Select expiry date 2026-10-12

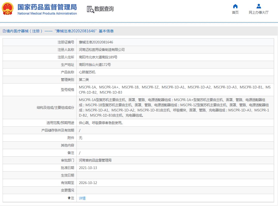tap(88, 183)
